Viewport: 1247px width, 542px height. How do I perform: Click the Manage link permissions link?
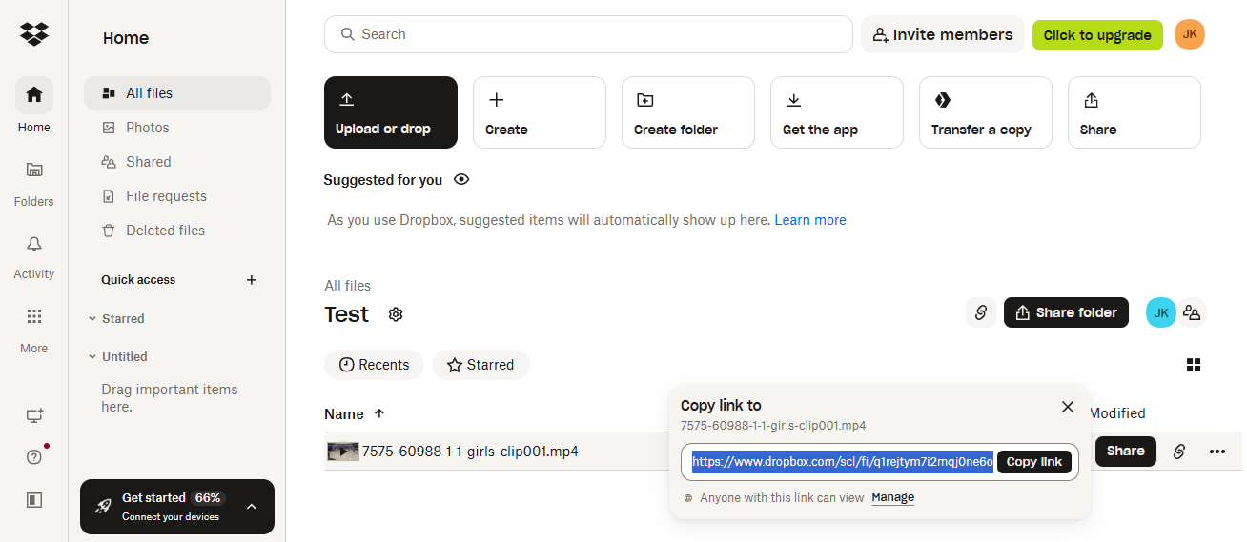click(x=892, y=497)
